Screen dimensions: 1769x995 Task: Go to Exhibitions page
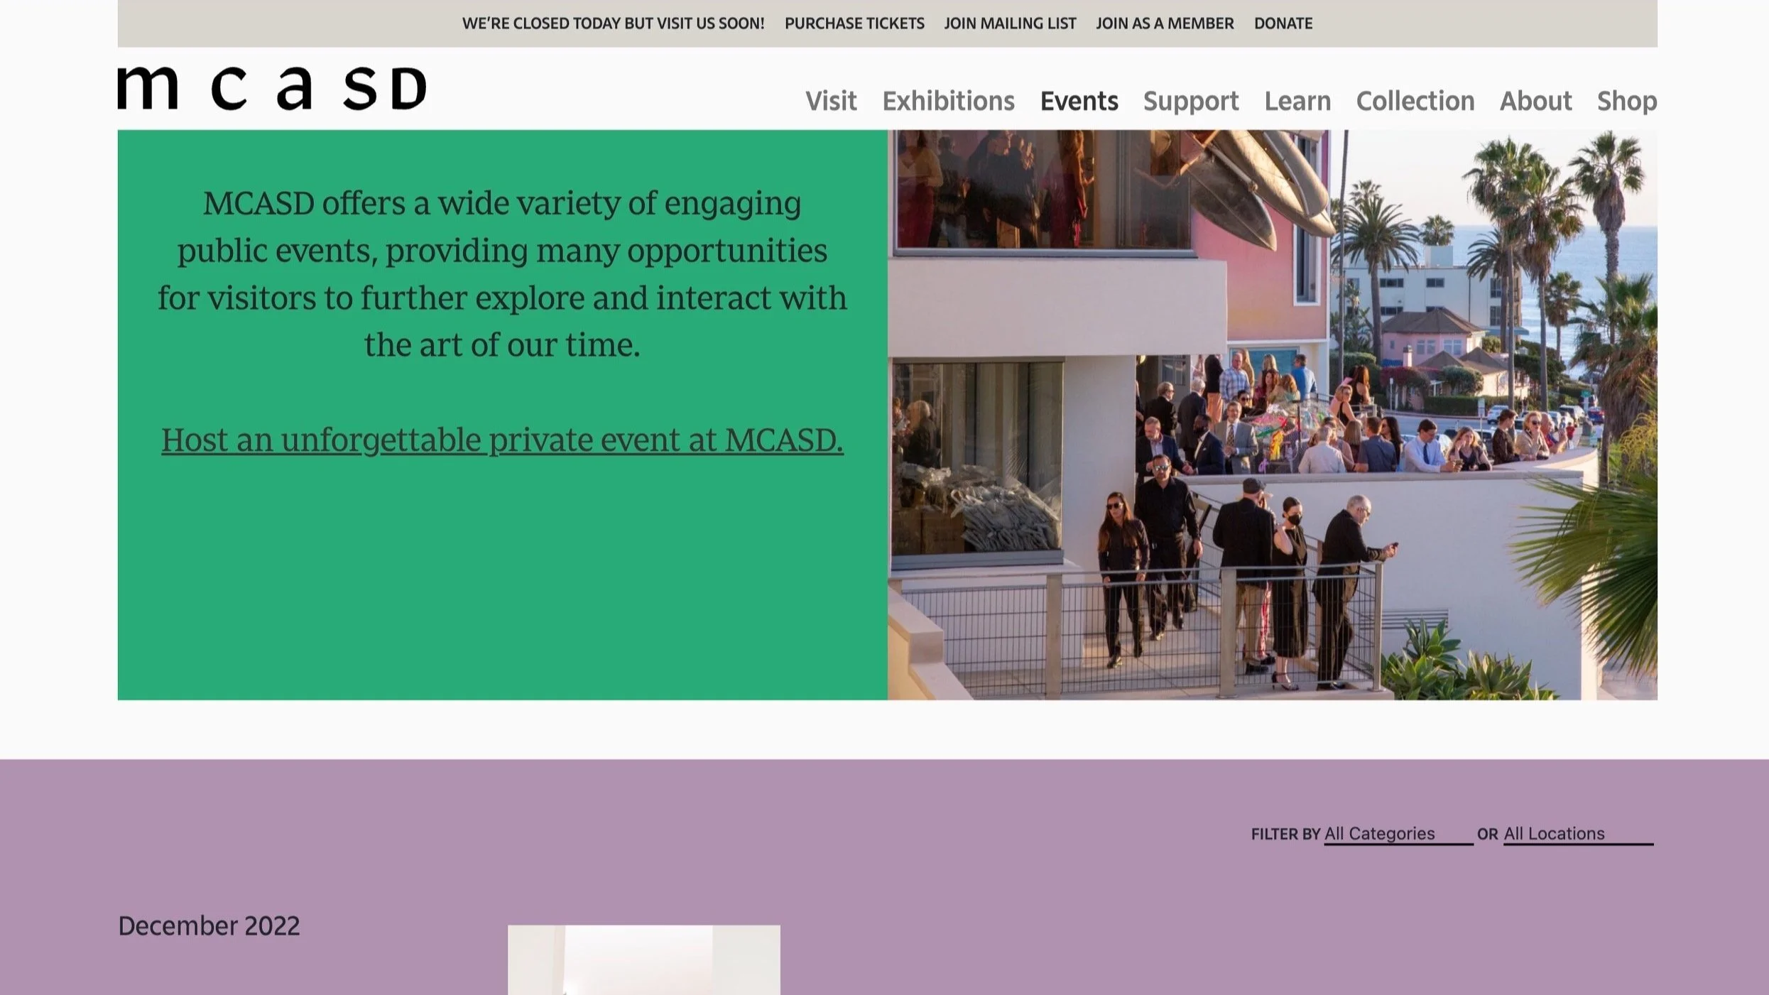(x=947, y=101)
